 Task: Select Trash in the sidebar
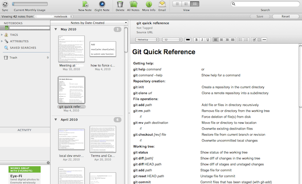[13, 58]
